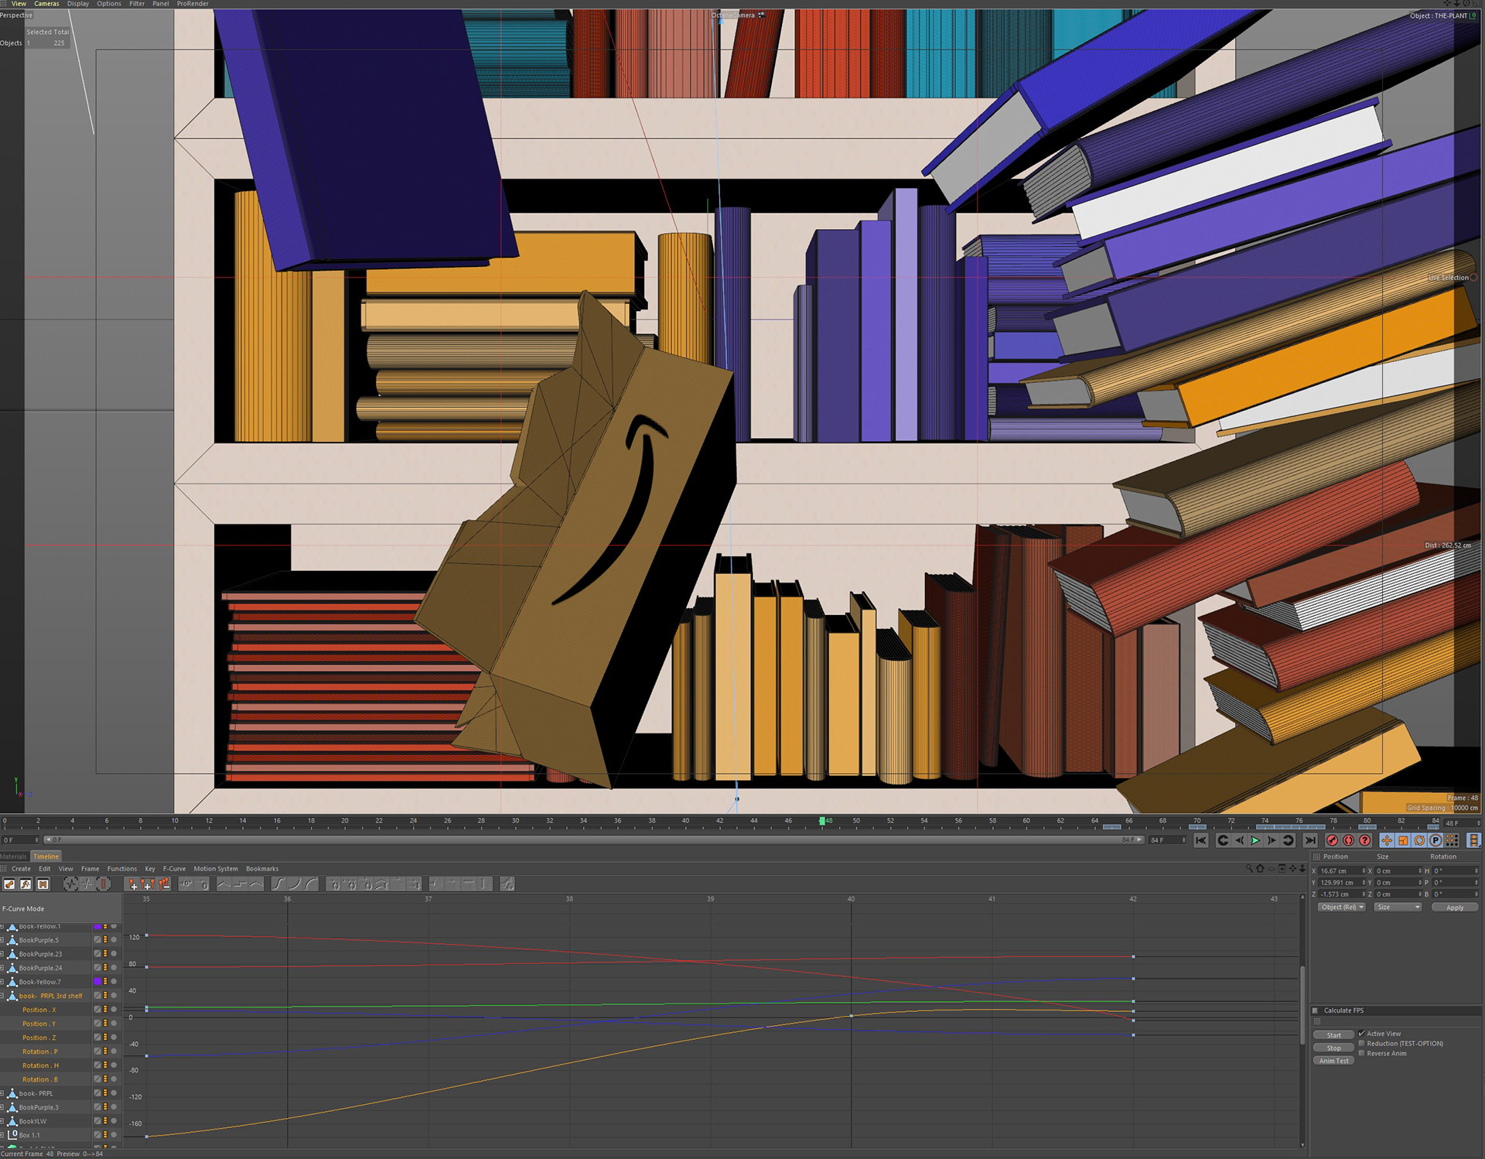The width and height of the screenshot is (1485, 1159).
Task: Click the ripple edit icon at toolbar end
Action: (x=507, y=884)
